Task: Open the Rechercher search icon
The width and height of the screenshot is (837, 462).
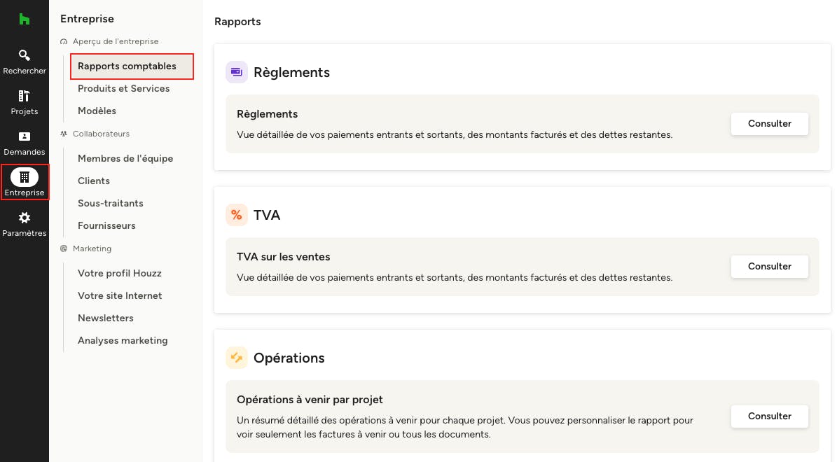Action: coord(24,55)
